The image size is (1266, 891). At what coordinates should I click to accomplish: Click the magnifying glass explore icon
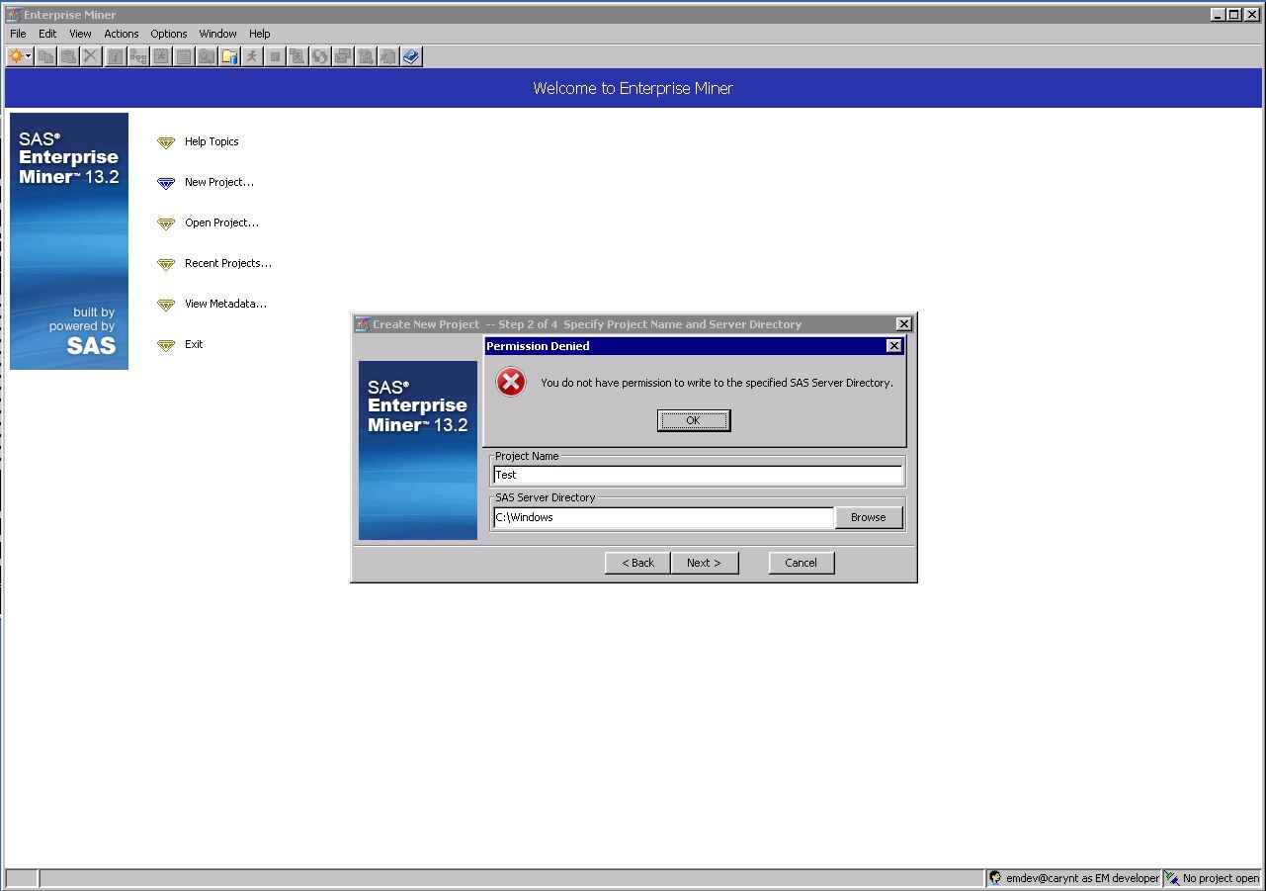click(207, 56)
